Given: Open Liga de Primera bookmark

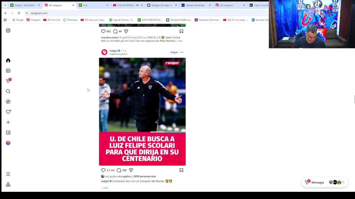Looking at the screenshot, I should click(121, 20).
